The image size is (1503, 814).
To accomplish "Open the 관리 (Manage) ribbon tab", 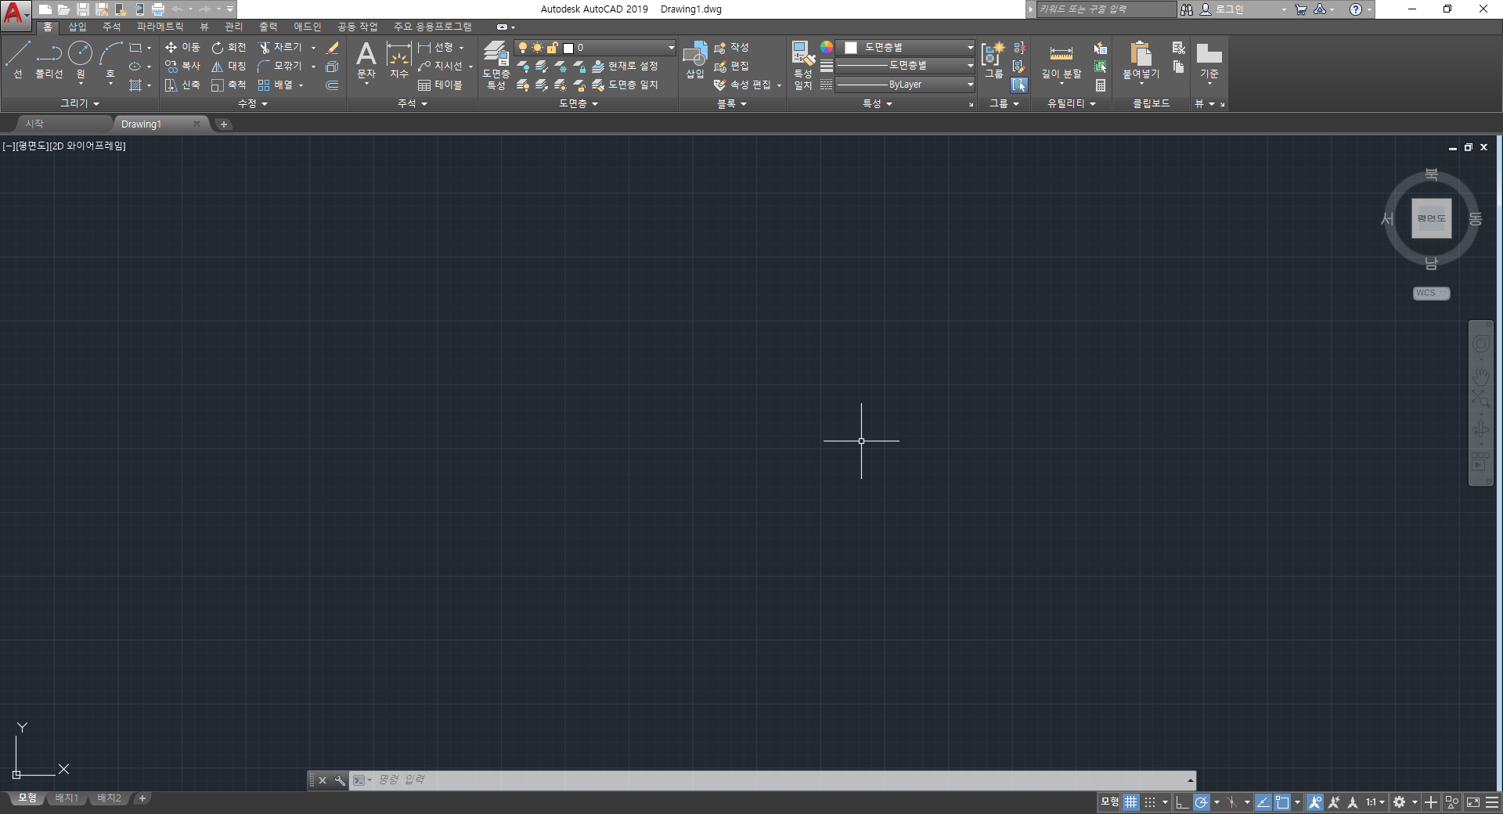I will (x=234, y=27).
